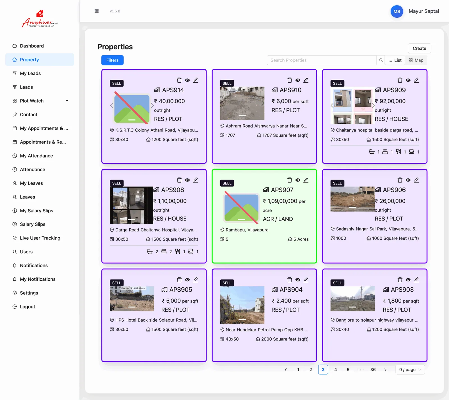449x400 pixels.
Task: Delete property APS910 using trash icon
Action: [290, 80]
